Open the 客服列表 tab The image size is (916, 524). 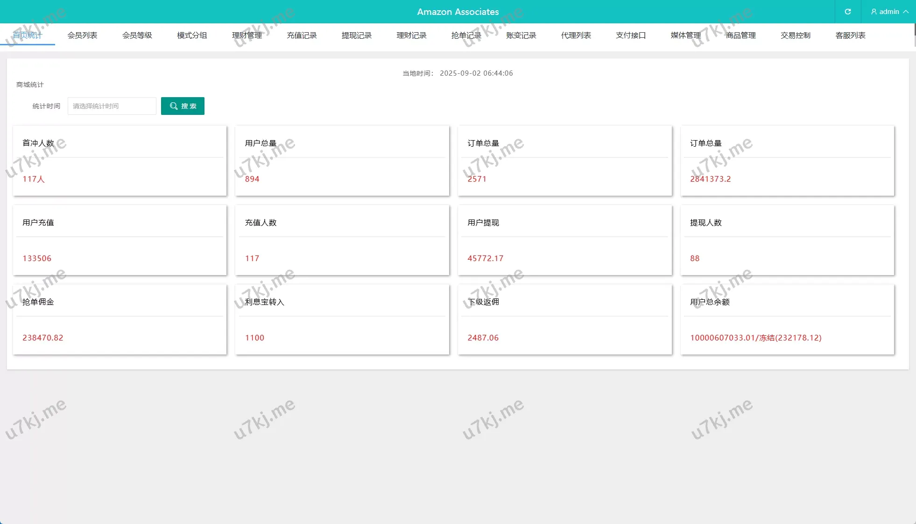pyautogui.click(x=850, y=35)
